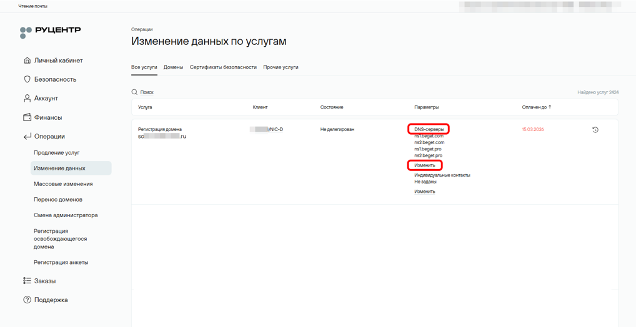
Task: Open Поддержка menu item
Action: 51,300
